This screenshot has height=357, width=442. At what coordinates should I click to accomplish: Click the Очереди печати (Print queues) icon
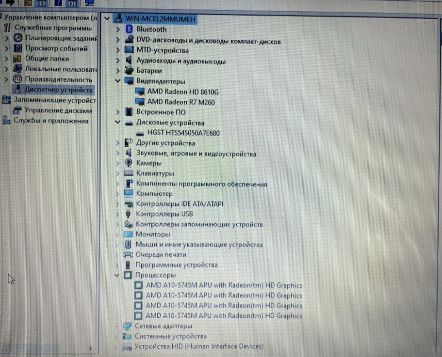(128, 255)
